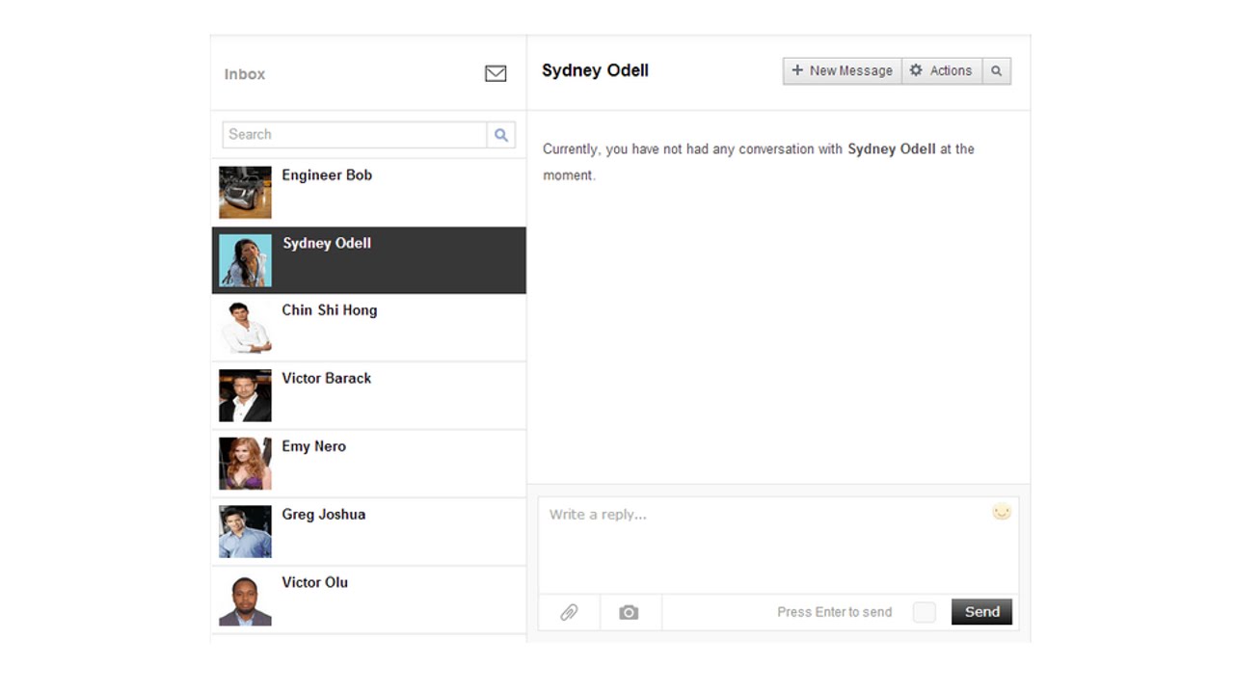Click the inbox envelope icon
The width and height of the screenshot is (1234, 694).
496,73
